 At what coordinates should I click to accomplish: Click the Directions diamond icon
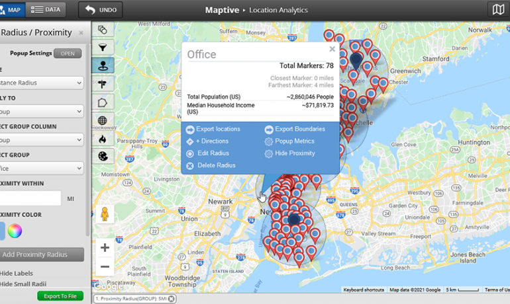[x=190, y=142]
